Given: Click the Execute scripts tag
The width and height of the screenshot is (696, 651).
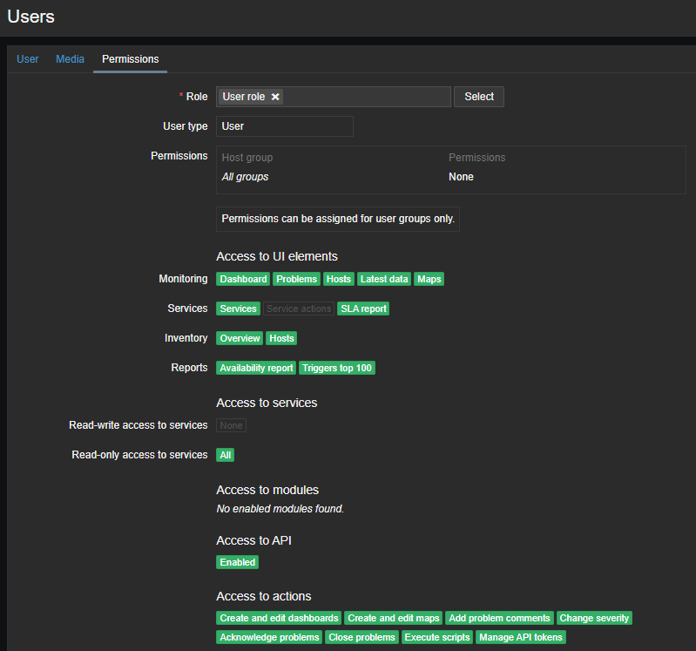Looking at the screenshot, I should pyautogui.click(x=437, y=637).
